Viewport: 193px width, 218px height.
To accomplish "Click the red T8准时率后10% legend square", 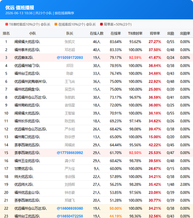I will [7, 24].
